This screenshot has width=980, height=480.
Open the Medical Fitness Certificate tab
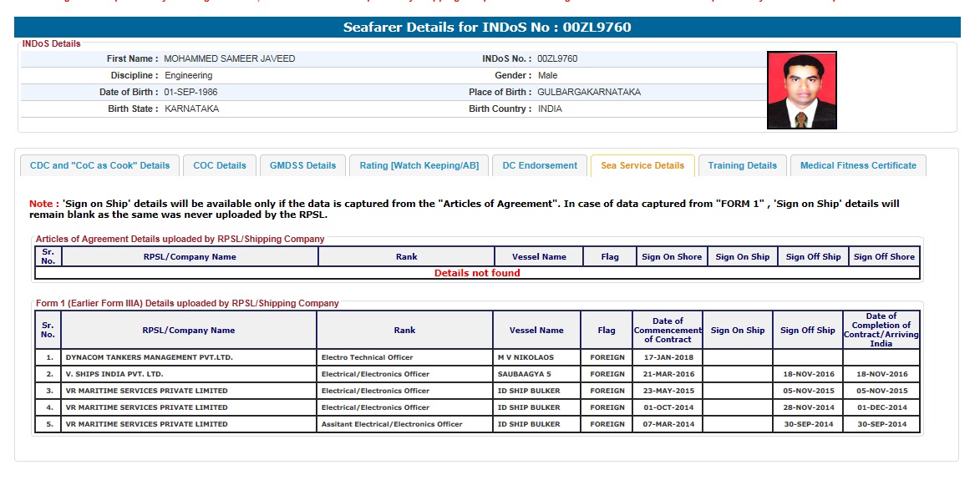coord(858,165)
